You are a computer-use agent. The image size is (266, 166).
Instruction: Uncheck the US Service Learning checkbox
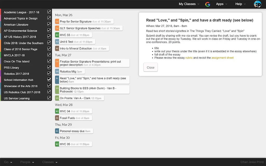point(49,98)
